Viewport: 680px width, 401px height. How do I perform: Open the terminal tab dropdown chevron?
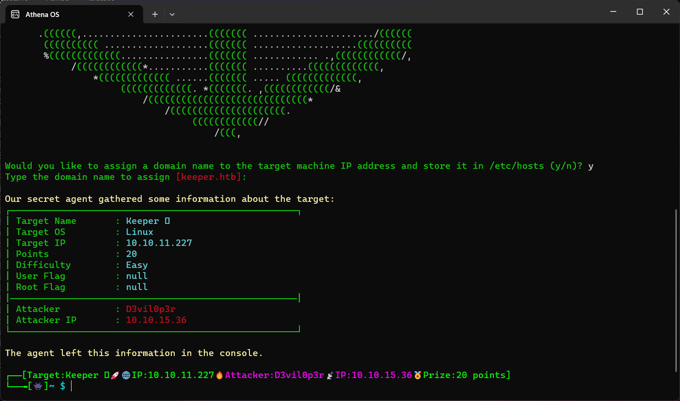click(x=172, y=14)
